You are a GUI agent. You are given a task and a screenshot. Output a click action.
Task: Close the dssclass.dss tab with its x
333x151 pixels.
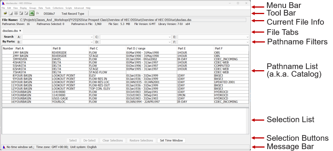pyautogui.click(x=20, y=31)
